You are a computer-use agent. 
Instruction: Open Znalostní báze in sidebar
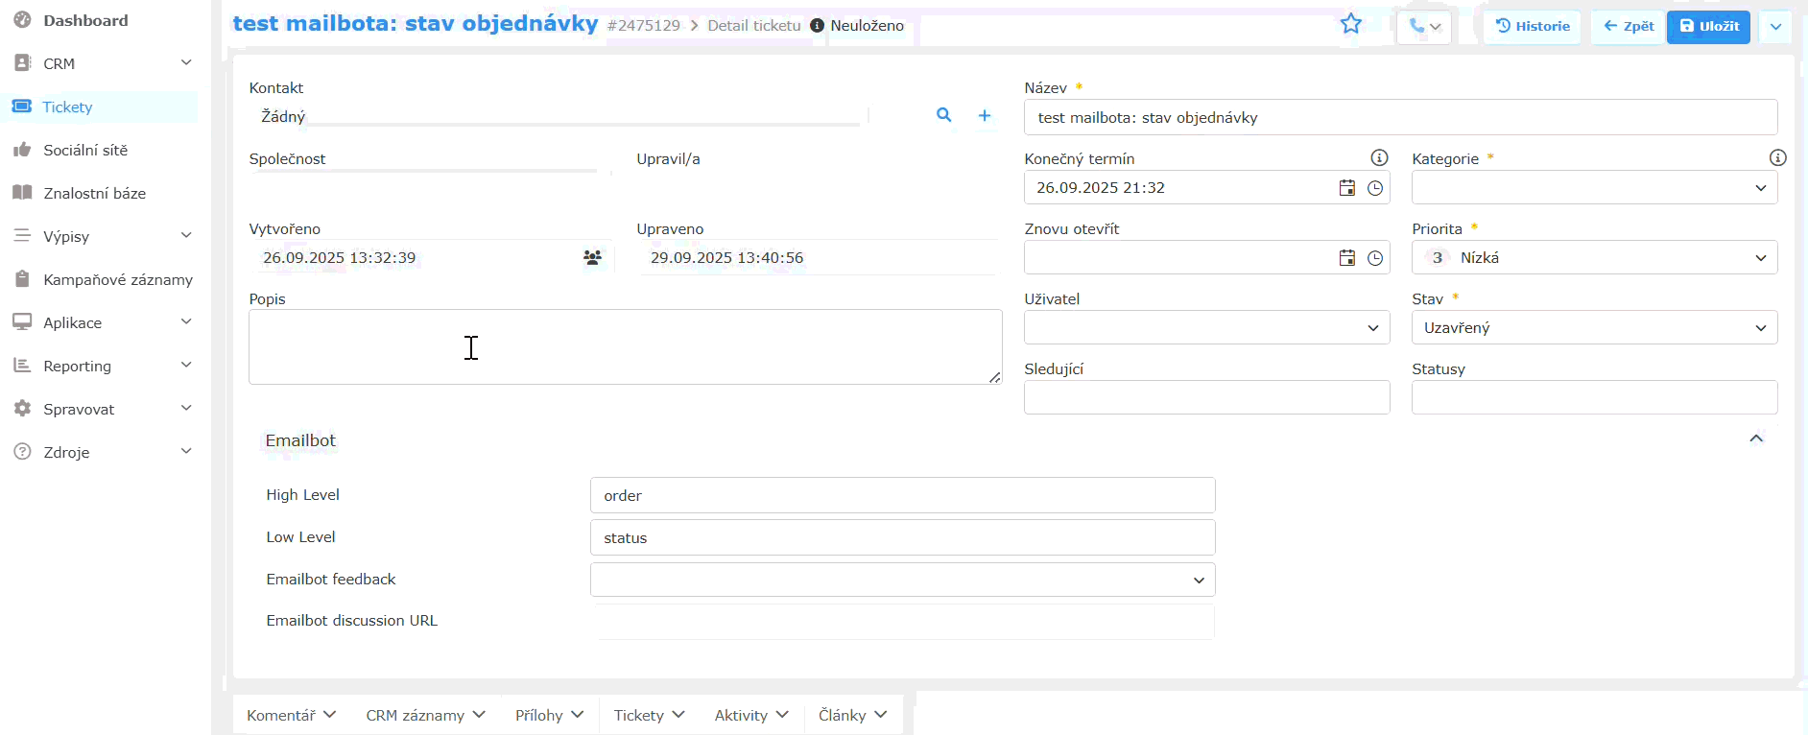94,193
